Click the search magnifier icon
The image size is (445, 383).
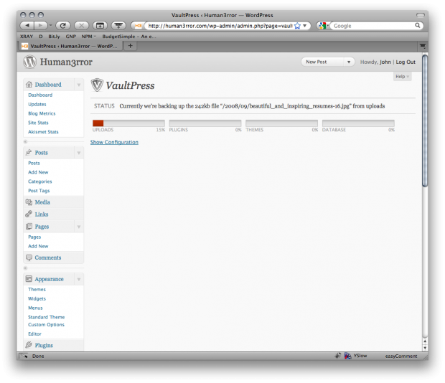tap(418, 26)
